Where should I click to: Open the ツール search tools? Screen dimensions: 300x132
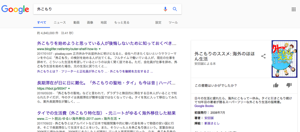[173, 22]
